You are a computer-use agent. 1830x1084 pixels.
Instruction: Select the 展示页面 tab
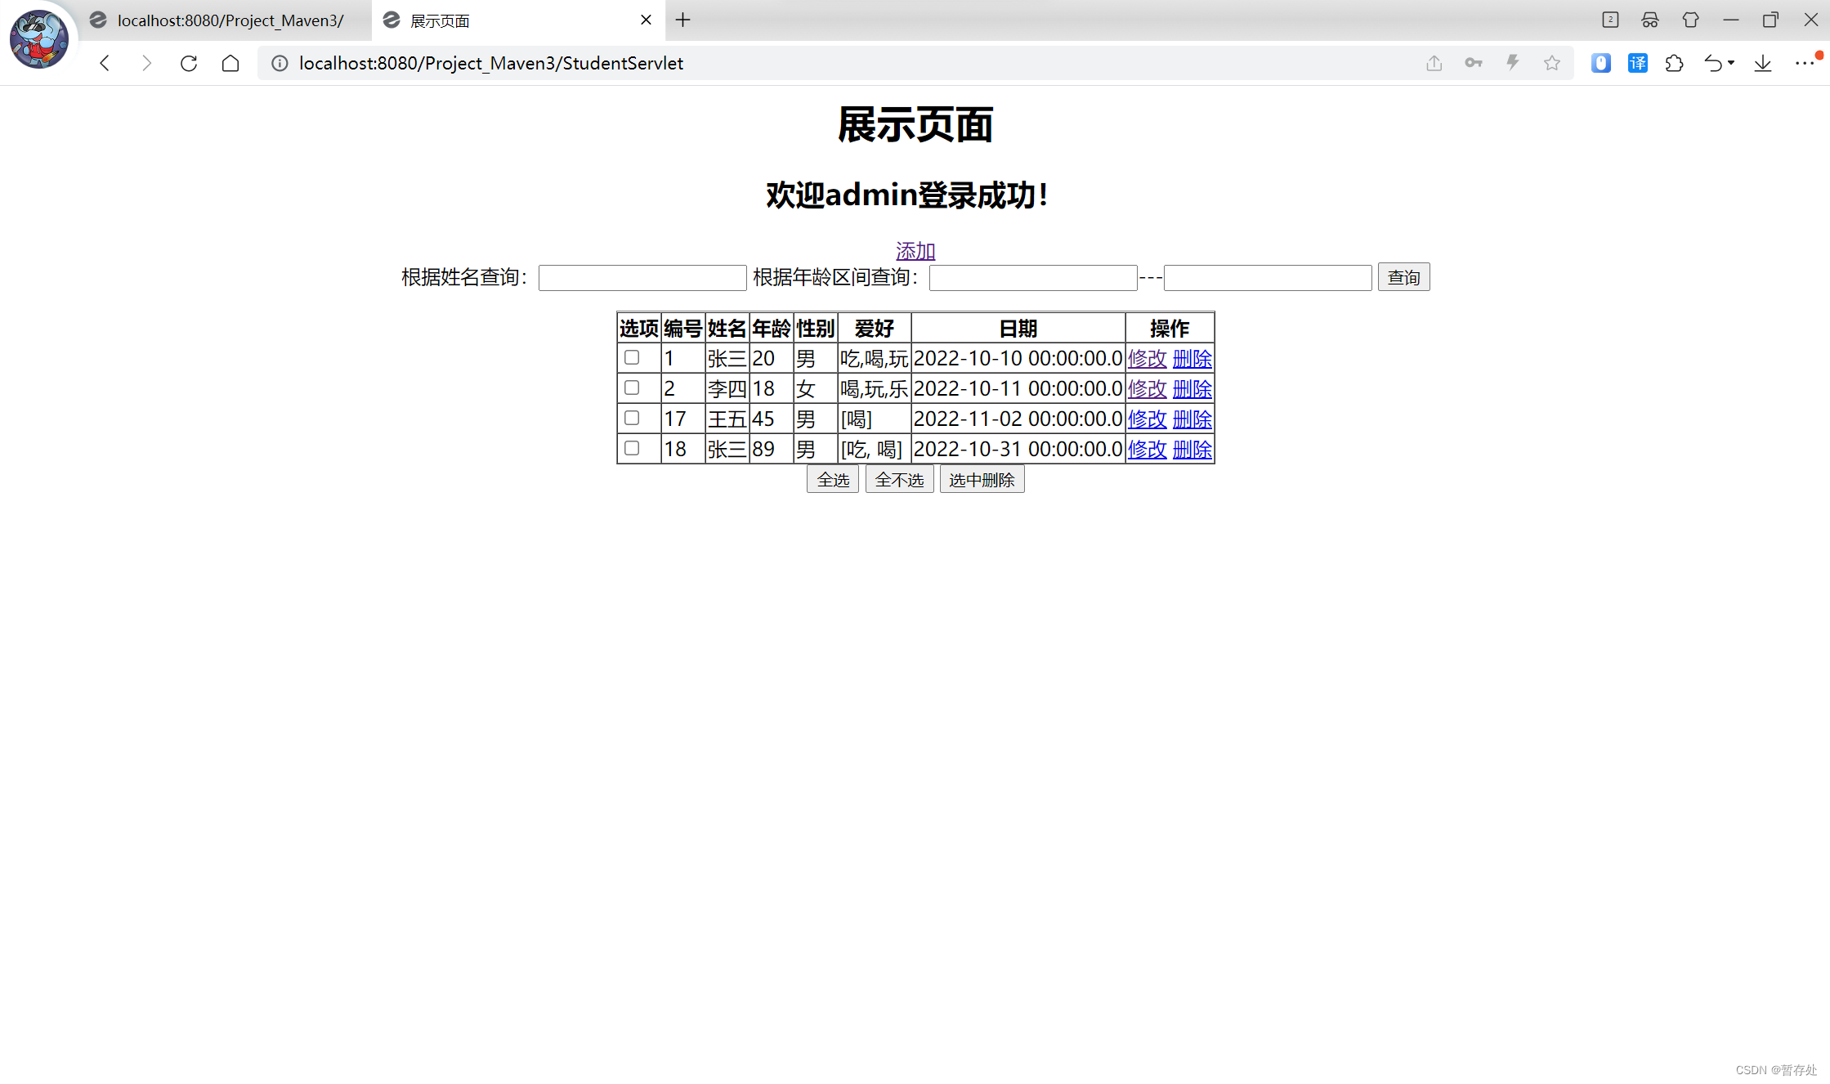coord(519,20)
